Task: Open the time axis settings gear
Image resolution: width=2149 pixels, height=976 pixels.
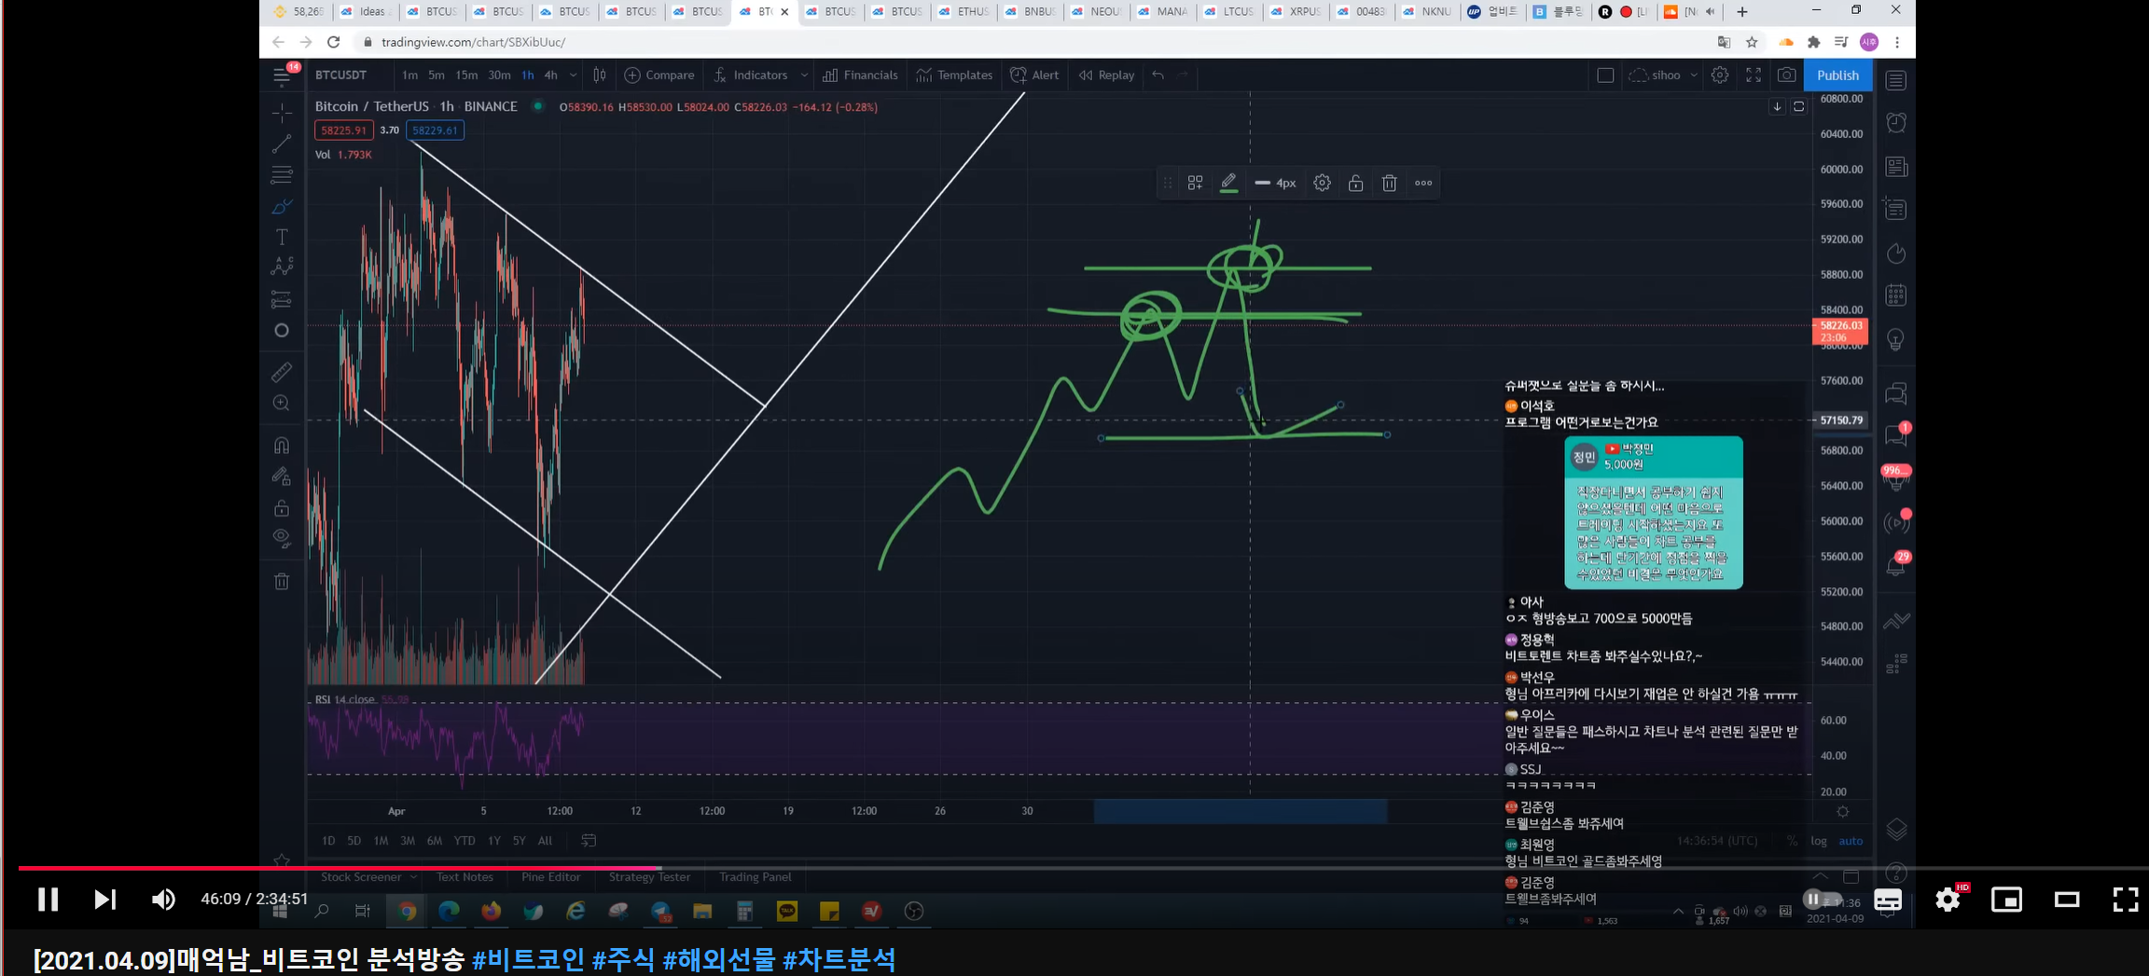Action: pos(1842,812)
